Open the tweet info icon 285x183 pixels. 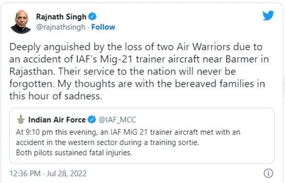coord(268,173)
